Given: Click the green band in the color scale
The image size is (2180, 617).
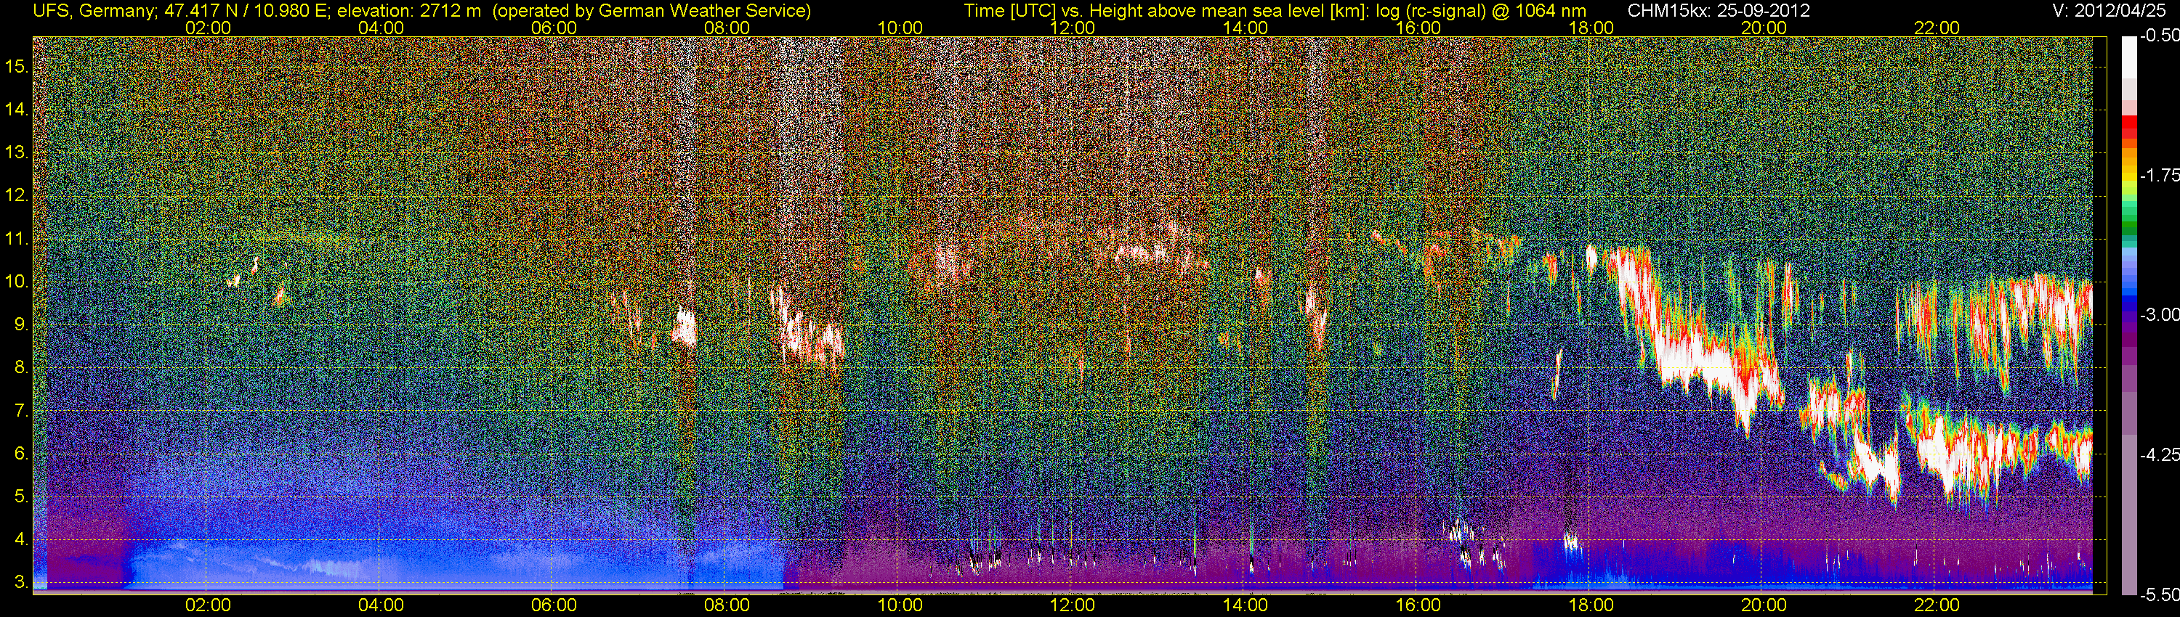Looking at the screenshot, I should [2129, 223].
